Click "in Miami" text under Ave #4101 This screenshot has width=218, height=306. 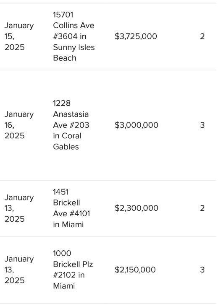pyautogui.click(x=68, y=224)
